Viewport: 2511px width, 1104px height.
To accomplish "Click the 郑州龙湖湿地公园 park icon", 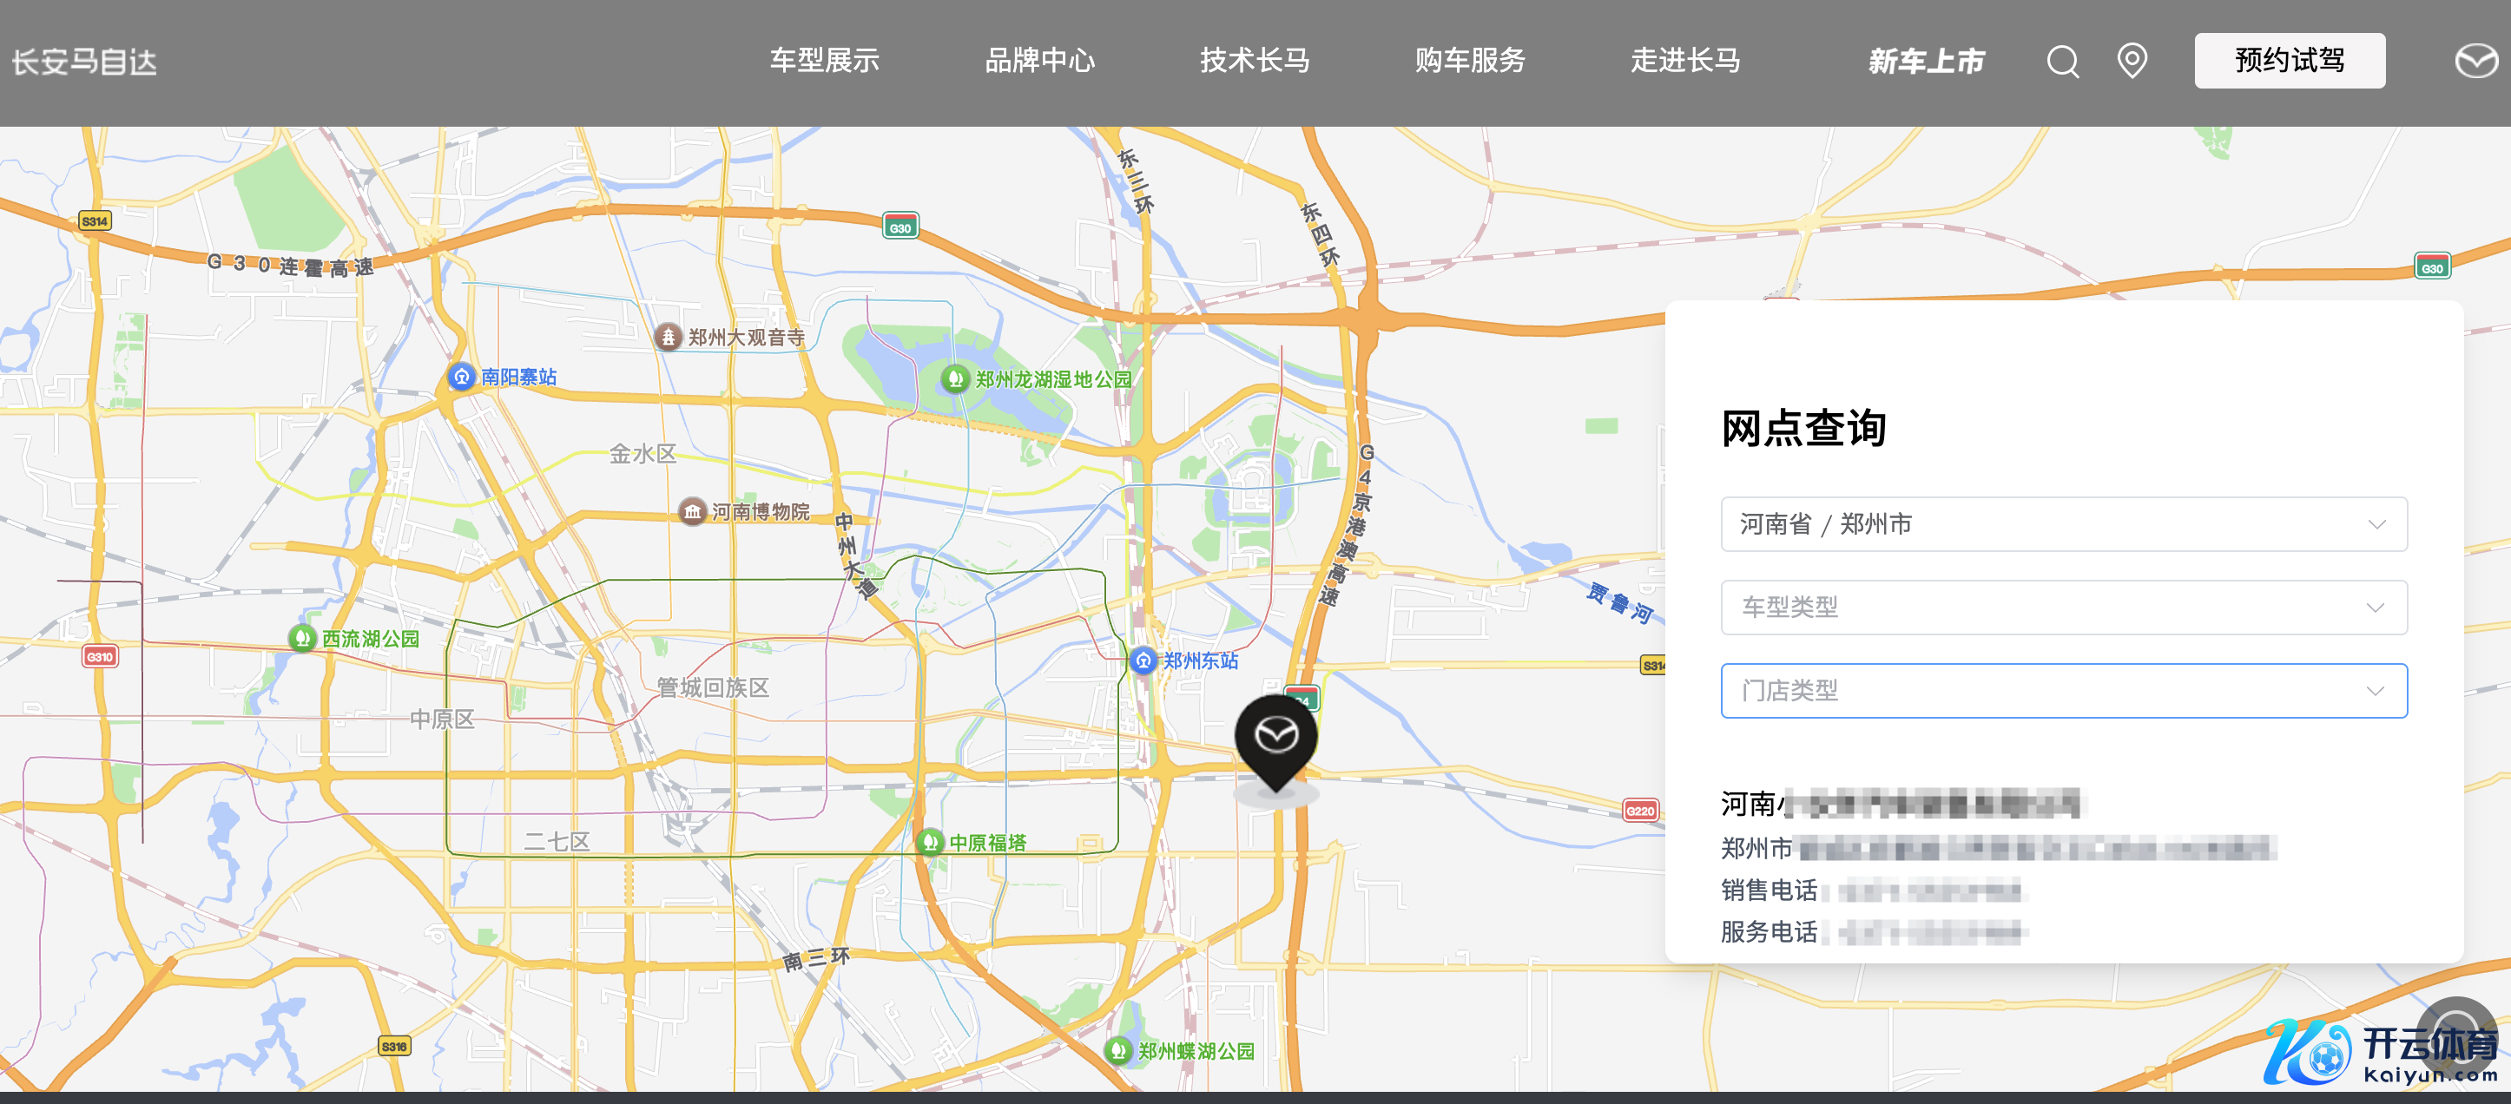I will [954, 379].
